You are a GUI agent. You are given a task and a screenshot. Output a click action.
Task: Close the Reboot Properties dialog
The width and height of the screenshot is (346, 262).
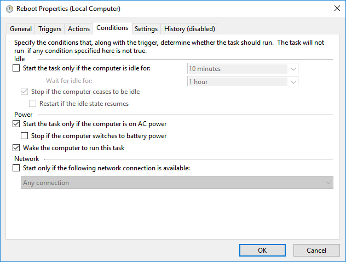tap(335, 9)
